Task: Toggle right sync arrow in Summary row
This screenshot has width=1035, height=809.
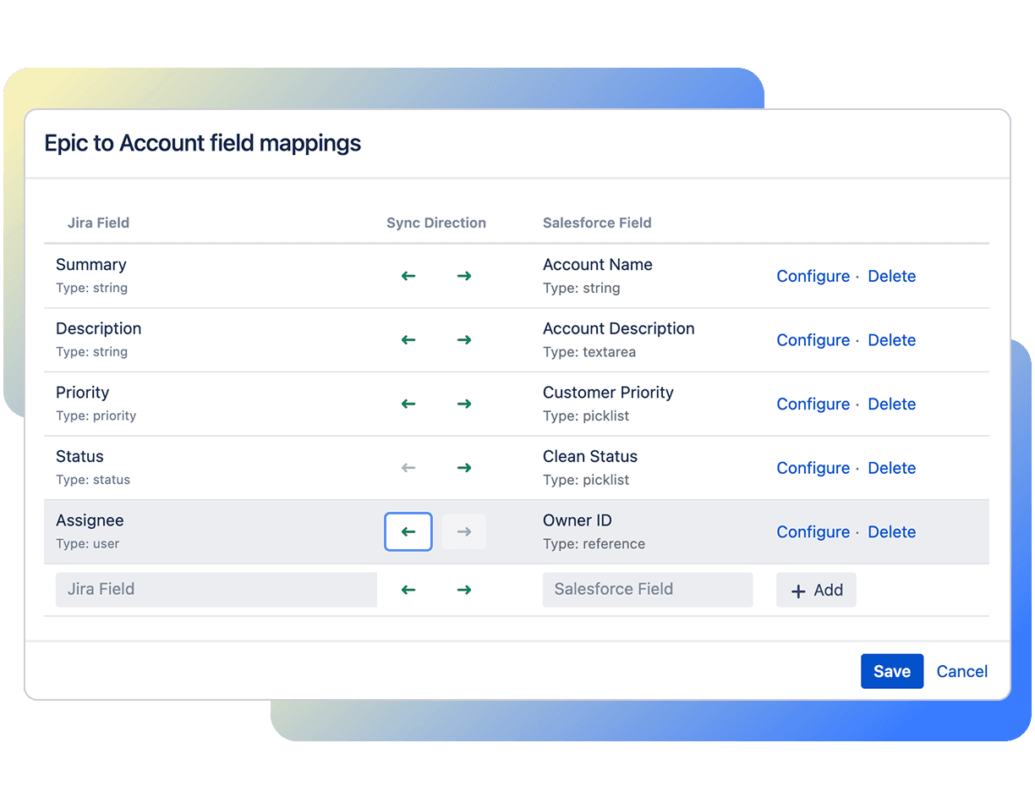Action: pos(463,276)
